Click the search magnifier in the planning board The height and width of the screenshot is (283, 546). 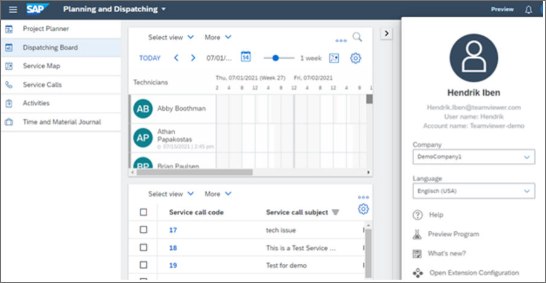357,37
